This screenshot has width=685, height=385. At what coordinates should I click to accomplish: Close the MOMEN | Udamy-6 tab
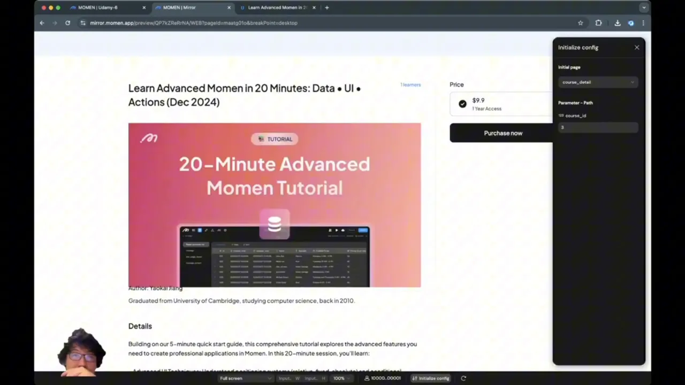(x=144, y=7)
